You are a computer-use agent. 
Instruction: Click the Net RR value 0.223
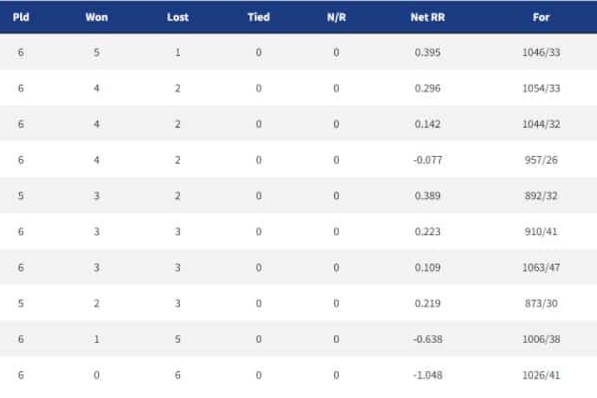428,231
